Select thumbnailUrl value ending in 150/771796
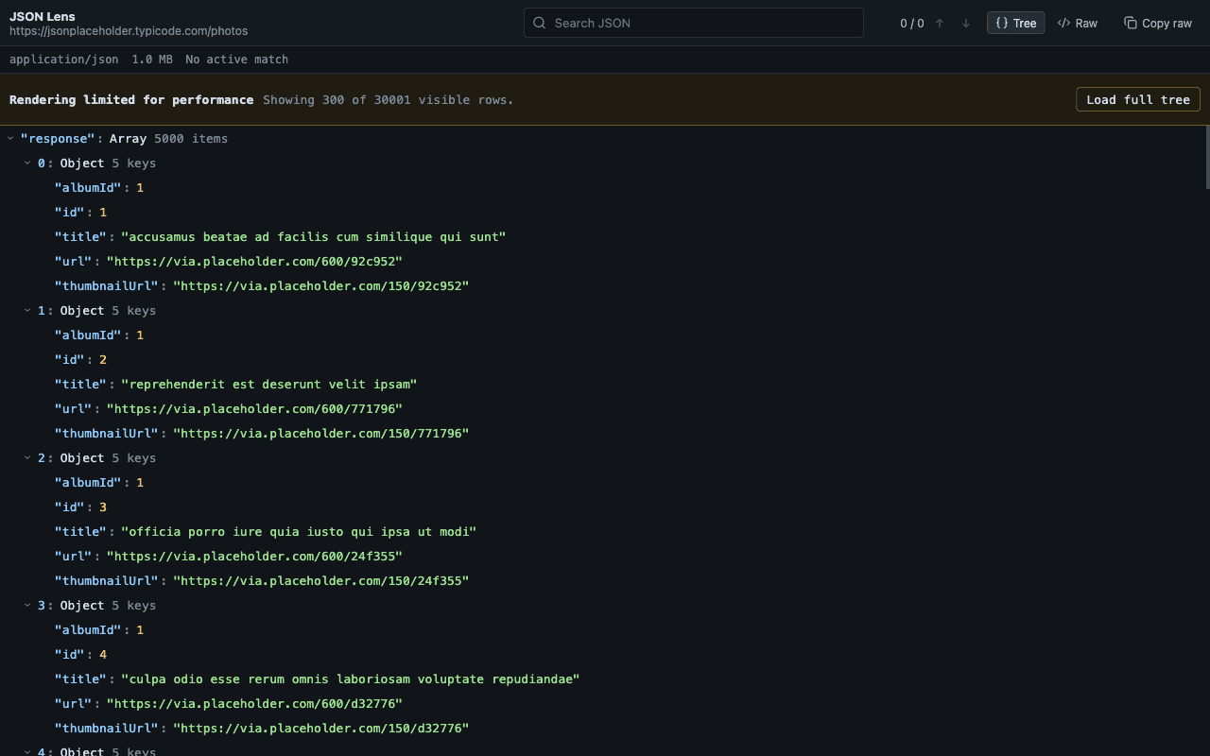The image size is (1210, 756). (320, 433)
